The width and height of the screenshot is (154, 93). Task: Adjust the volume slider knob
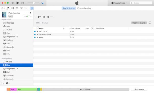[x=34, y=3]
